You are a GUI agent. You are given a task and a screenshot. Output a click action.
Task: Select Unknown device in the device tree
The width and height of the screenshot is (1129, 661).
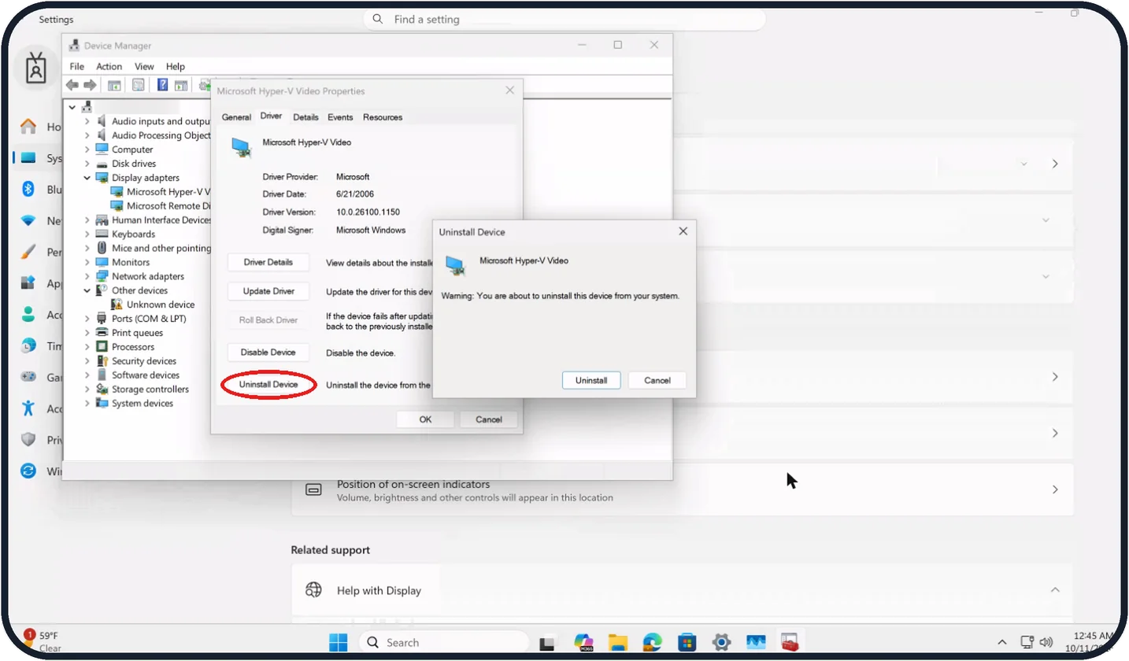[161, 305]
